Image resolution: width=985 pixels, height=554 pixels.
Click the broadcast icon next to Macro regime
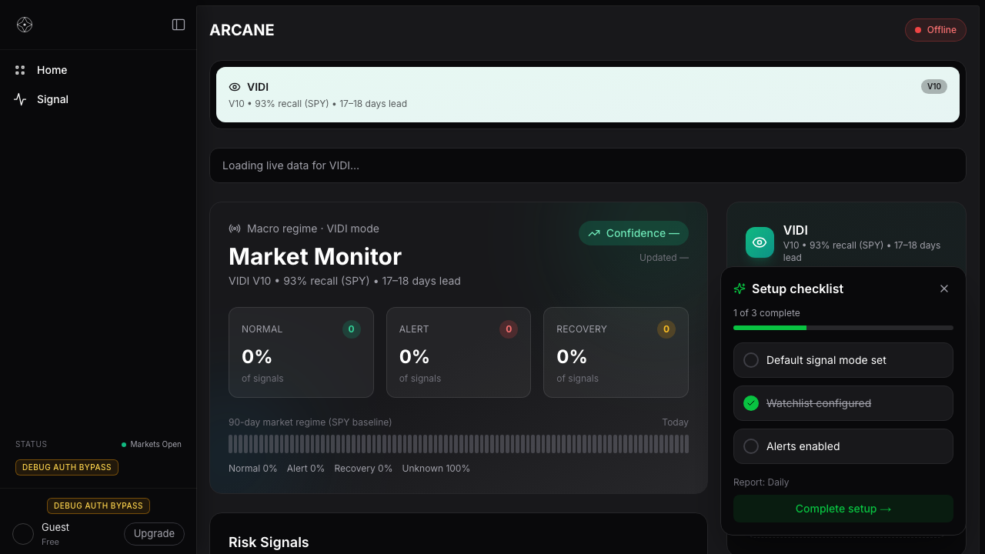(x=235, y=229)
